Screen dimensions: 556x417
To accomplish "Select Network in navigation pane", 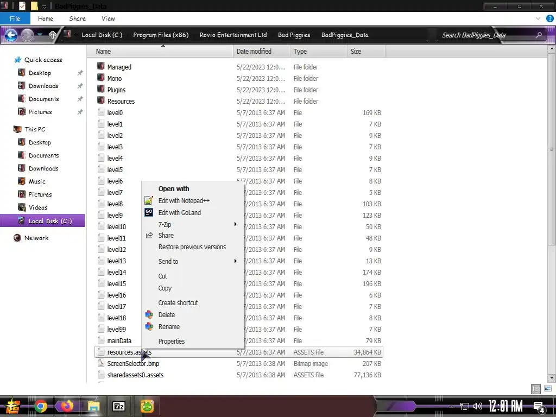I will [x=36, y=238].
